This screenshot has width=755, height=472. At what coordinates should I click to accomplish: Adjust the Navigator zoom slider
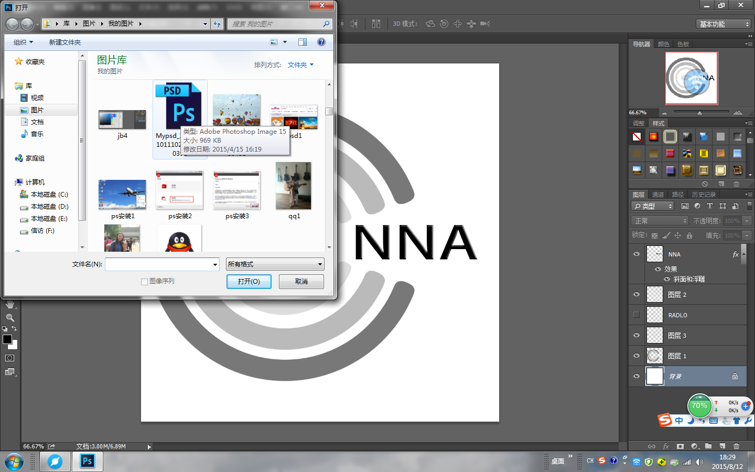click(x=699, y=113)
